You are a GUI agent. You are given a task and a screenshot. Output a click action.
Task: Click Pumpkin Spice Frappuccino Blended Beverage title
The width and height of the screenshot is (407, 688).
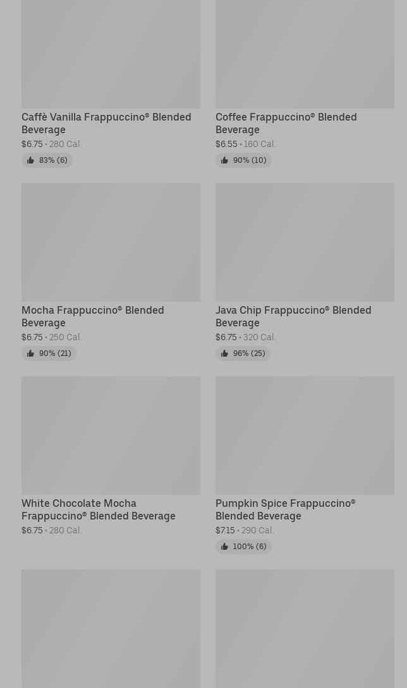(285, 509)
